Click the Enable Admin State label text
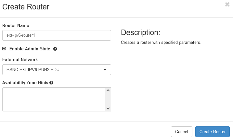Screen dimensions: 233x140 coord(30,49)
